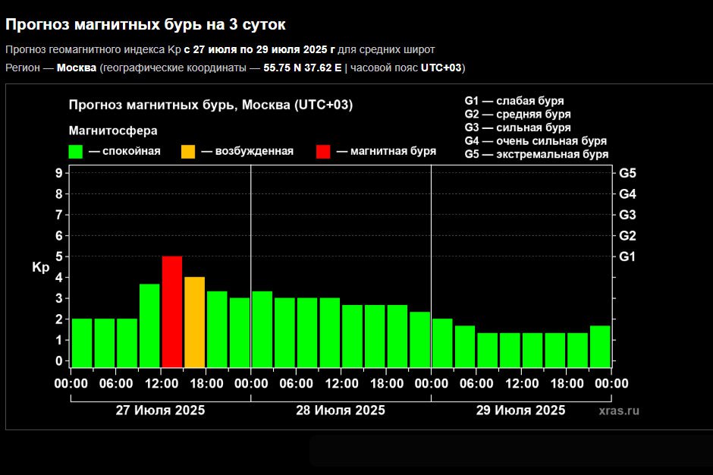Click y-axis value '9'
This screenshot has height=475, width=713.
(59, 173)
